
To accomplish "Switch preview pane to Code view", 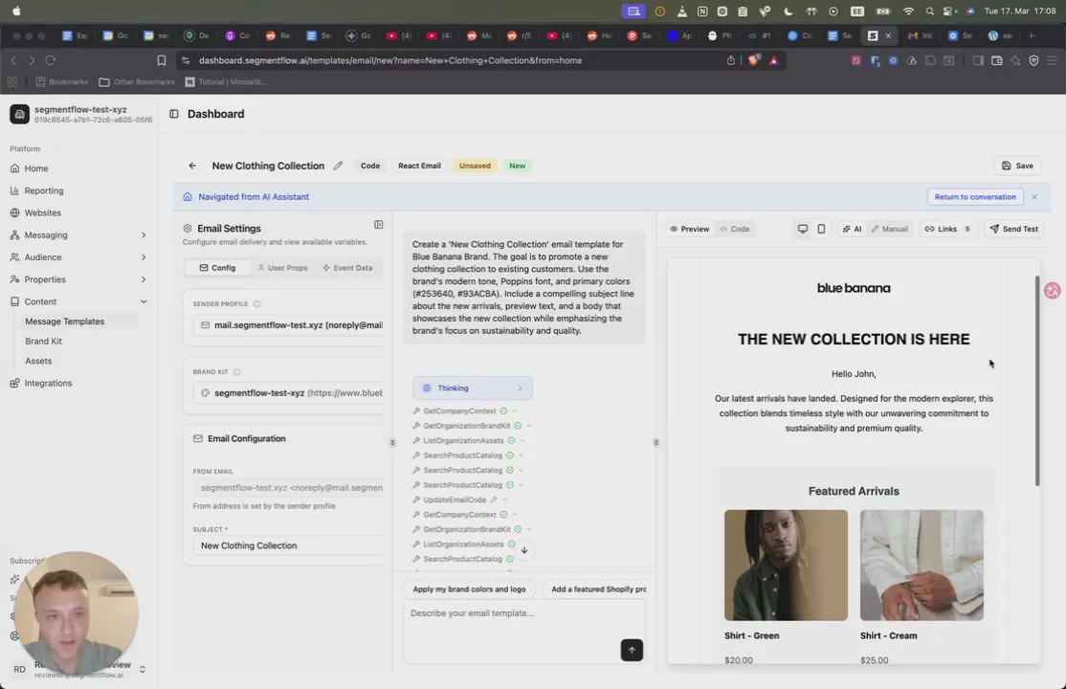I will tap(735, 229).
